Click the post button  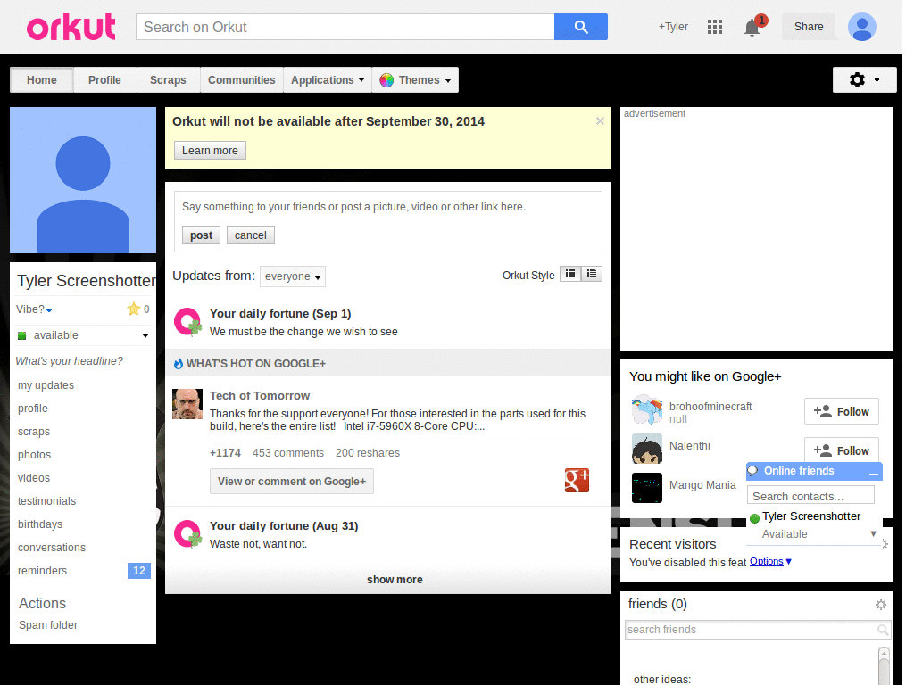click(201, 235)
